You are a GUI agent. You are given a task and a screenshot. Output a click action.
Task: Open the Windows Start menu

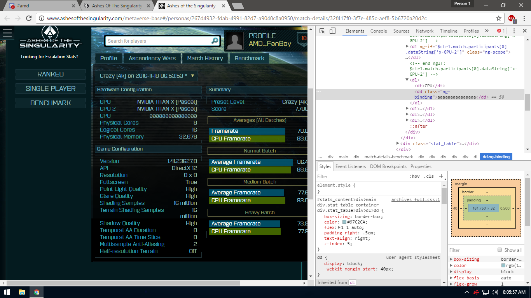point(7,292)
